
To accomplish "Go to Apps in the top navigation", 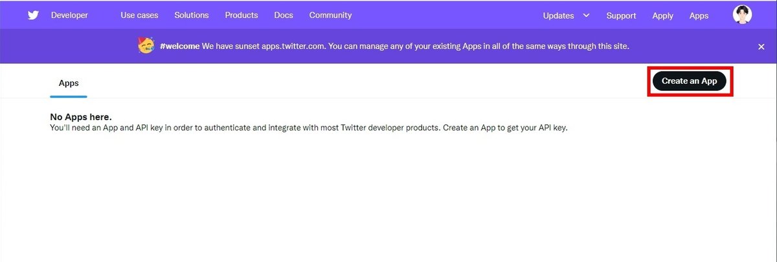I will tap(699, 15).
